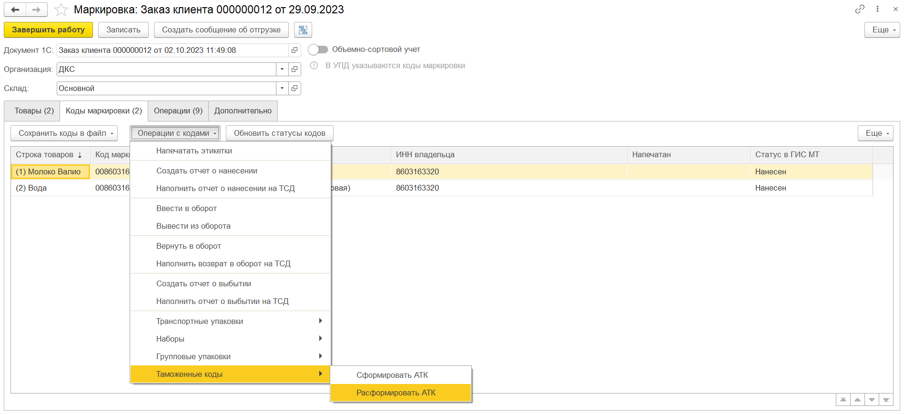
Task: Copy link to this document icon
Action: [860, 9]
